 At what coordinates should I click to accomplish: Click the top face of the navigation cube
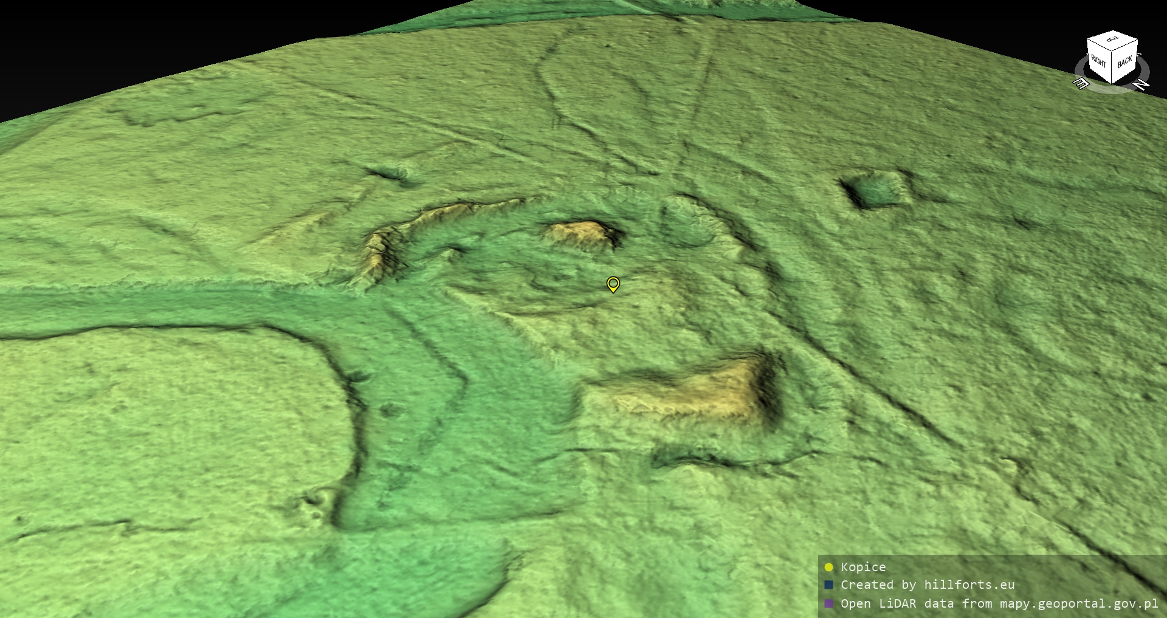pyautogui.click(x=1112, y=39)
